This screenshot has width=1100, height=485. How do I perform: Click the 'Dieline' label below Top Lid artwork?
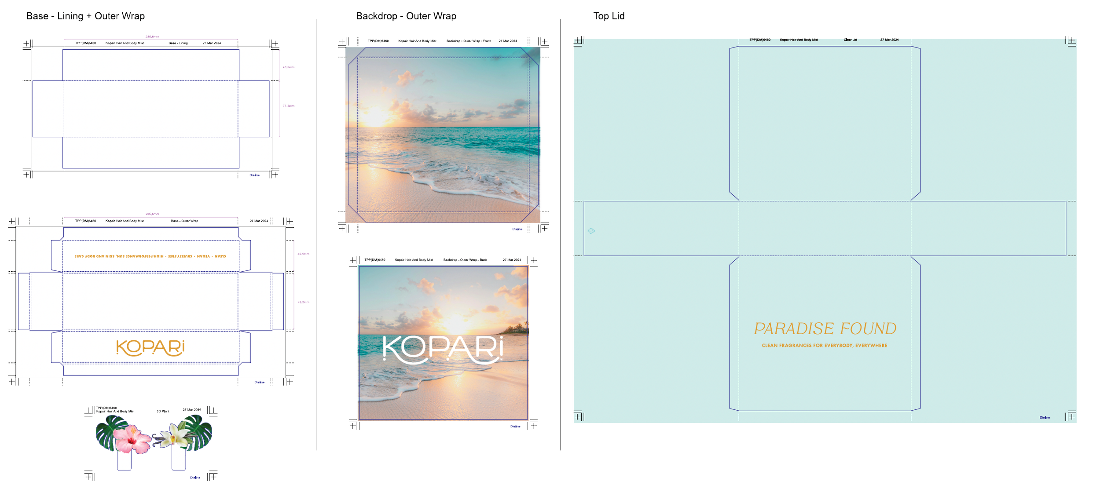click(x=1045, y=417)
